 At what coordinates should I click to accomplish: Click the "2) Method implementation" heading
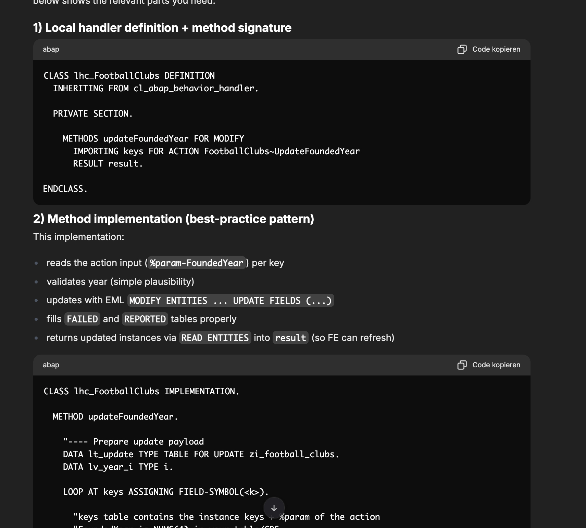tap(173, 219)
